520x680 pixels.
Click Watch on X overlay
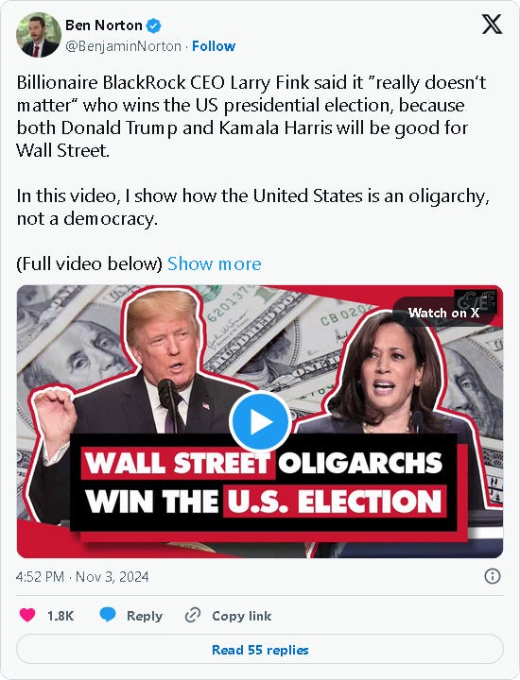pos(443,313)
